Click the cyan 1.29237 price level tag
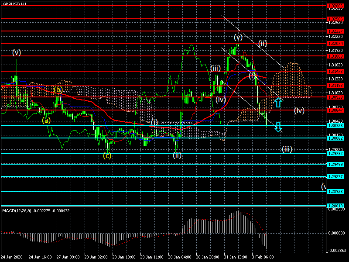 tap(335, 177)
